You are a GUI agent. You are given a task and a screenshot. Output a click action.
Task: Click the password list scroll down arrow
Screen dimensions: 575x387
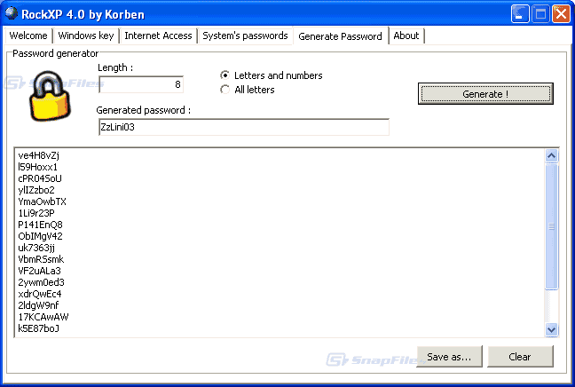[x=551, y=329]
